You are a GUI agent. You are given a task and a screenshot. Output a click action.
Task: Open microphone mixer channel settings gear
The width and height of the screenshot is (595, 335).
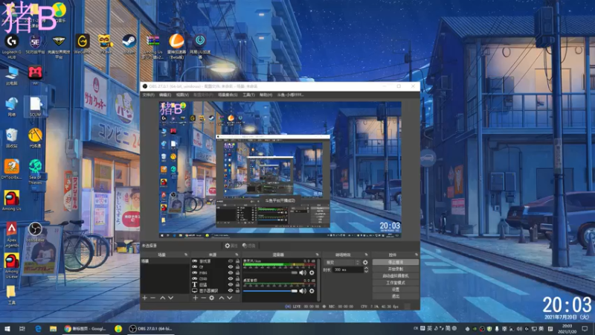point(312,272)
